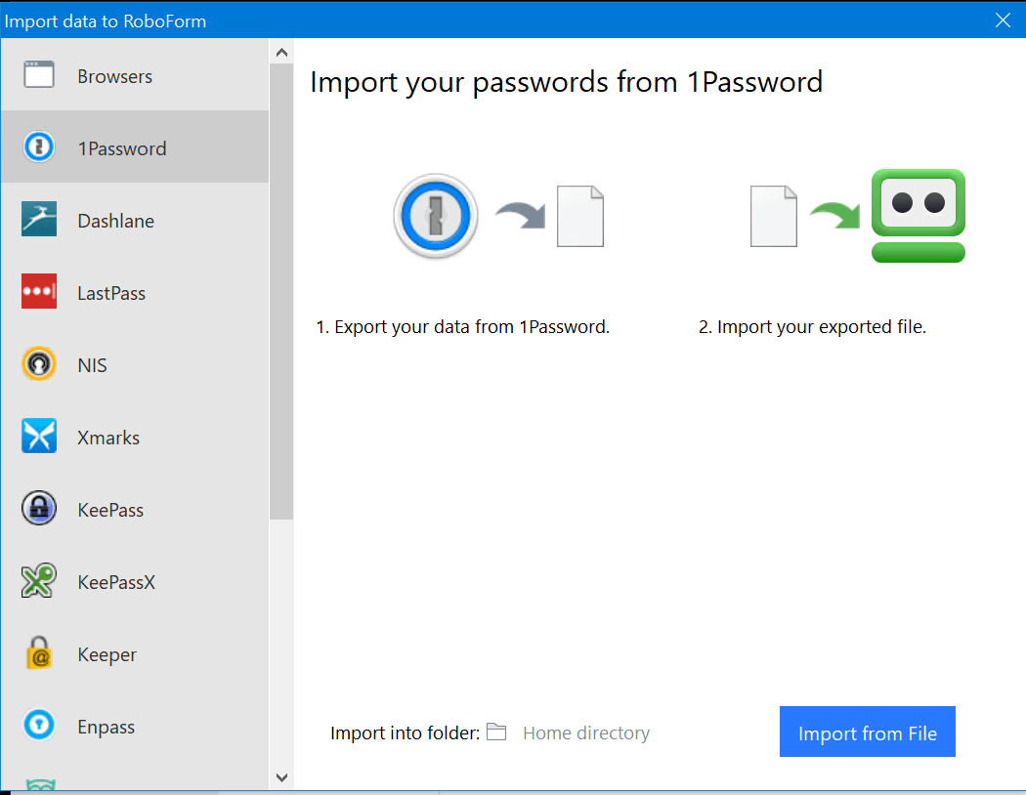Click the exported file page icon under step 1
The image size is (1026, 795).
pyautogui.click(x=580, y=217)
